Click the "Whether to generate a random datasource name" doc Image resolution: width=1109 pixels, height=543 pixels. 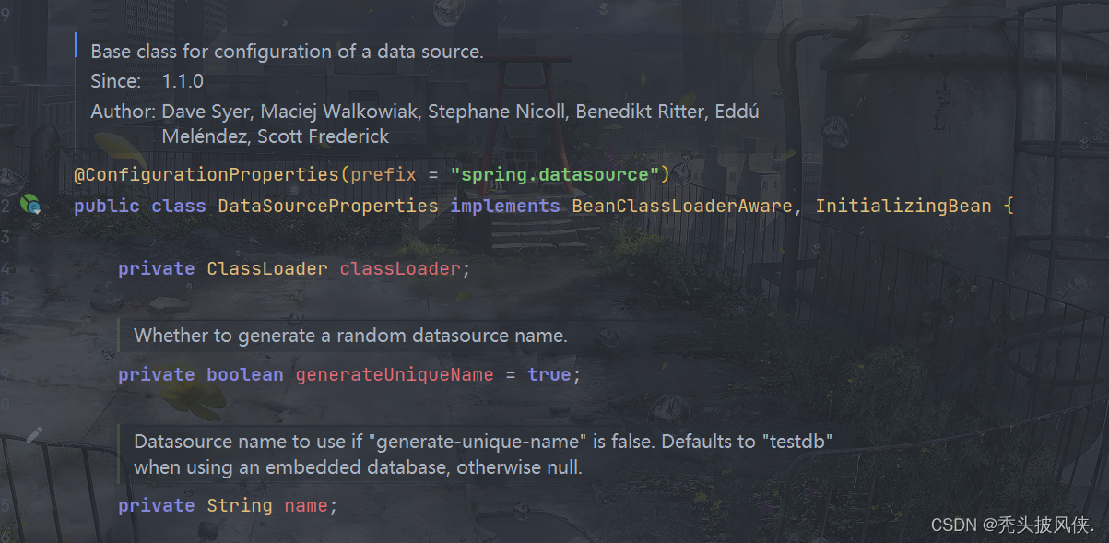351,336
